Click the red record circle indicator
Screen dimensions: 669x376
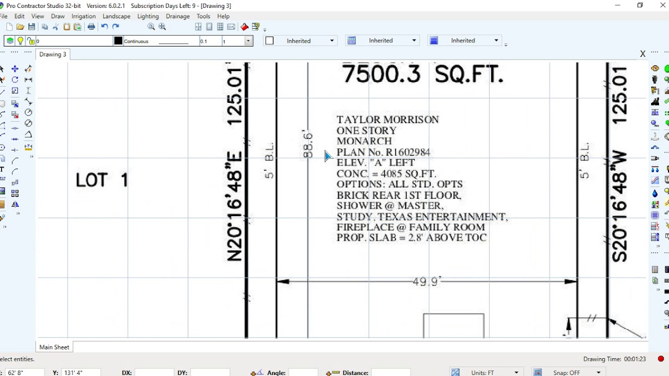pyautogui.click(x=661, y=359)
